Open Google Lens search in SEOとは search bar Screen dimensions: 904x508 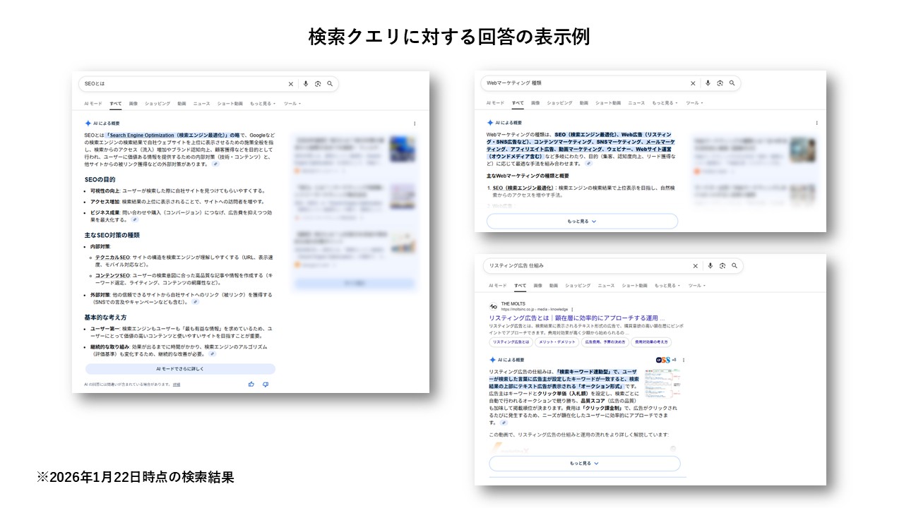(318, 83)
